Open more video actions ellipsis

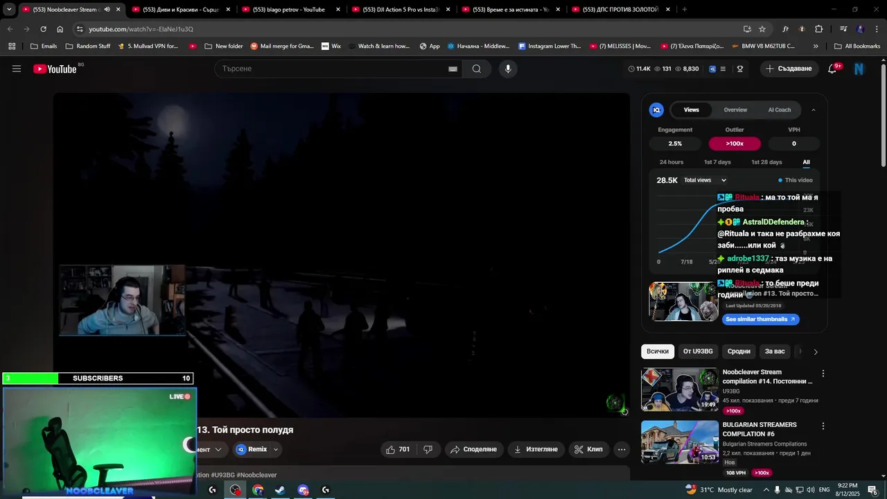(622, 449)
